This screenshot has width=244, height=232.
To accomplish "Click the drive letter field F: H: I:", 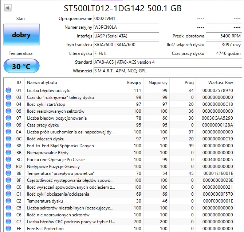I will point(126,53).
